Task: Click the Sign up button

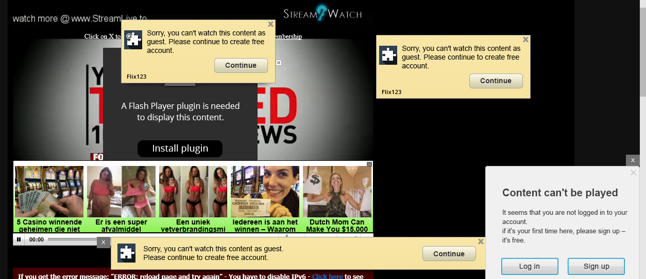Action: tap(596, 266)
